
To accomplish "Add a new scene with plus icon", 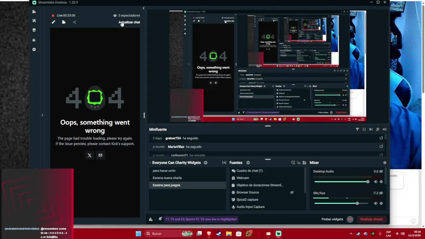I will pyautogui.click(x=206, y=163).
